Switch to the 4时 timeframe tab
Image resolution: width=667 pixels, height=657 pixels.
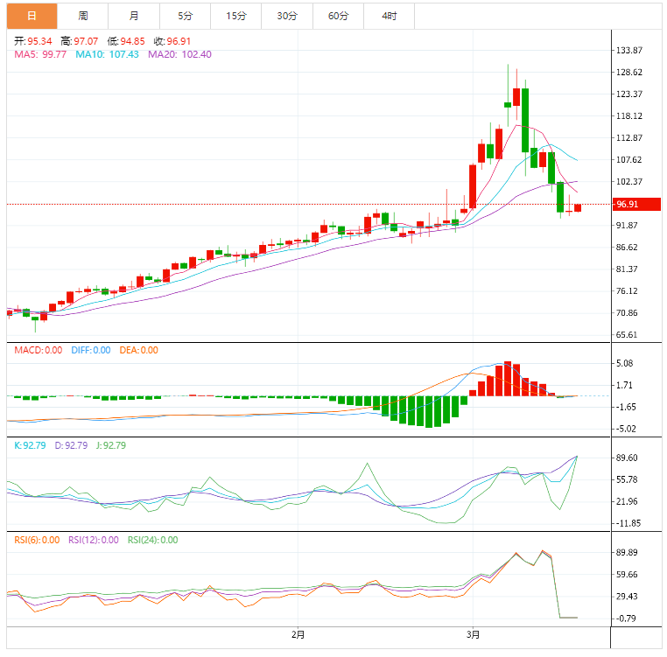[389, 16]
